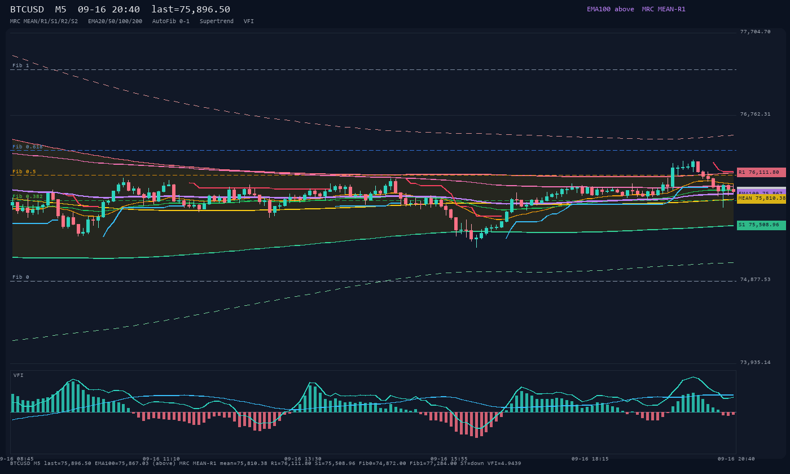
Task: Click the VFI label inside the lower panel
Action: point(19,375)
